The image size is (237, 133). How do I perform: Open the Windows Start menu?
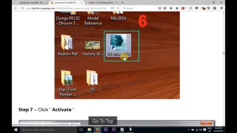pos(16,130)
